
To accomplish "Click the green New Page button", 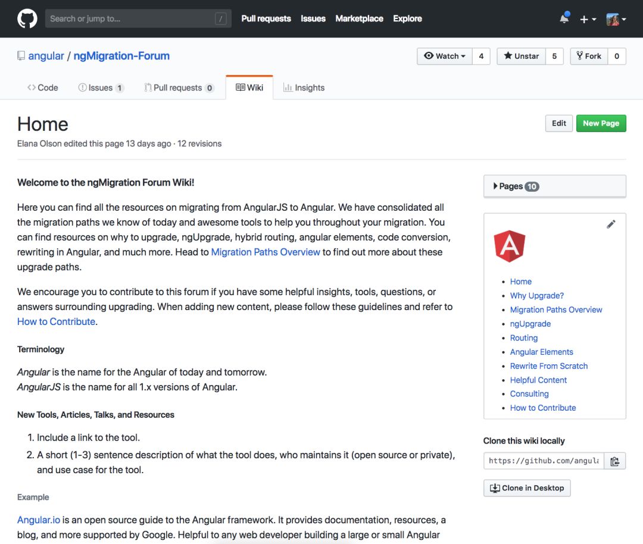I will pos(601,123).
